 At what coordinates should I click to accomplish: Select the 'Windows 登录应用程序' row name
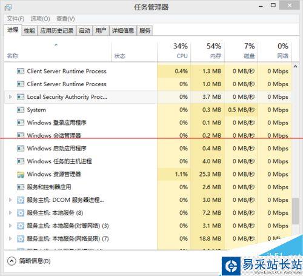point(57,123)
